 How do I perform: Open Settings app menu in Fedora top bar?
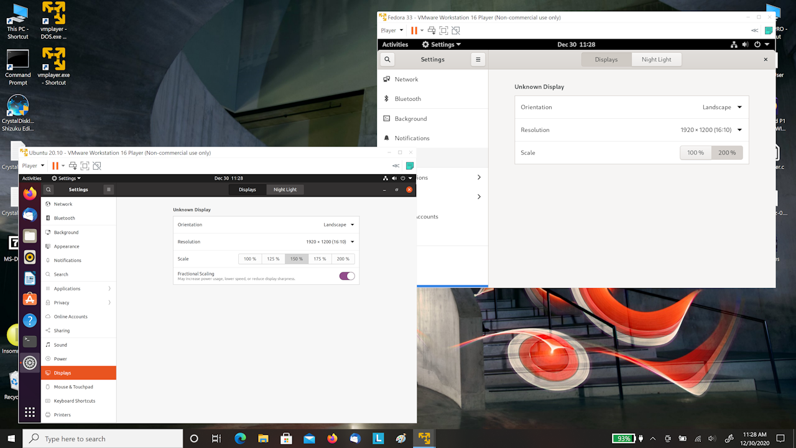(x=442, y=44)
